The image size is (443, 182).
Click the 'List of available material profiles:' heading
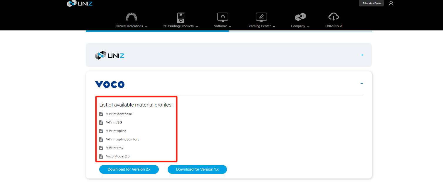136,105
